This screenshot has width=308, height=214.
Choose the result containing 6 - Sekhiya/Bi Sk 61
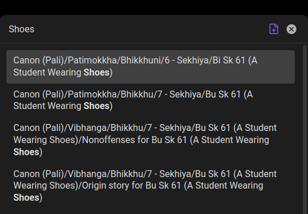(x=151, y=67)
